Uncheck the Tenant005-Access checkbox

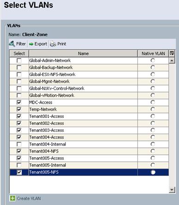coord(19,158)
